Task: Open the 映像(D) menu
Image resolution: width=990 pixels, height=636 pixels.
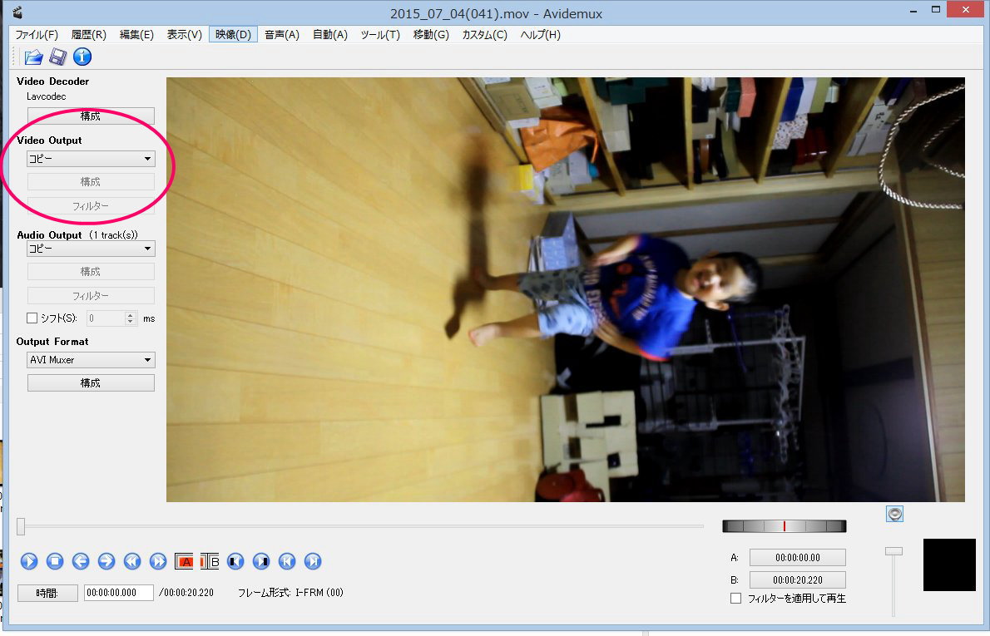Action: pyautogui.click(x=233, y=35)
